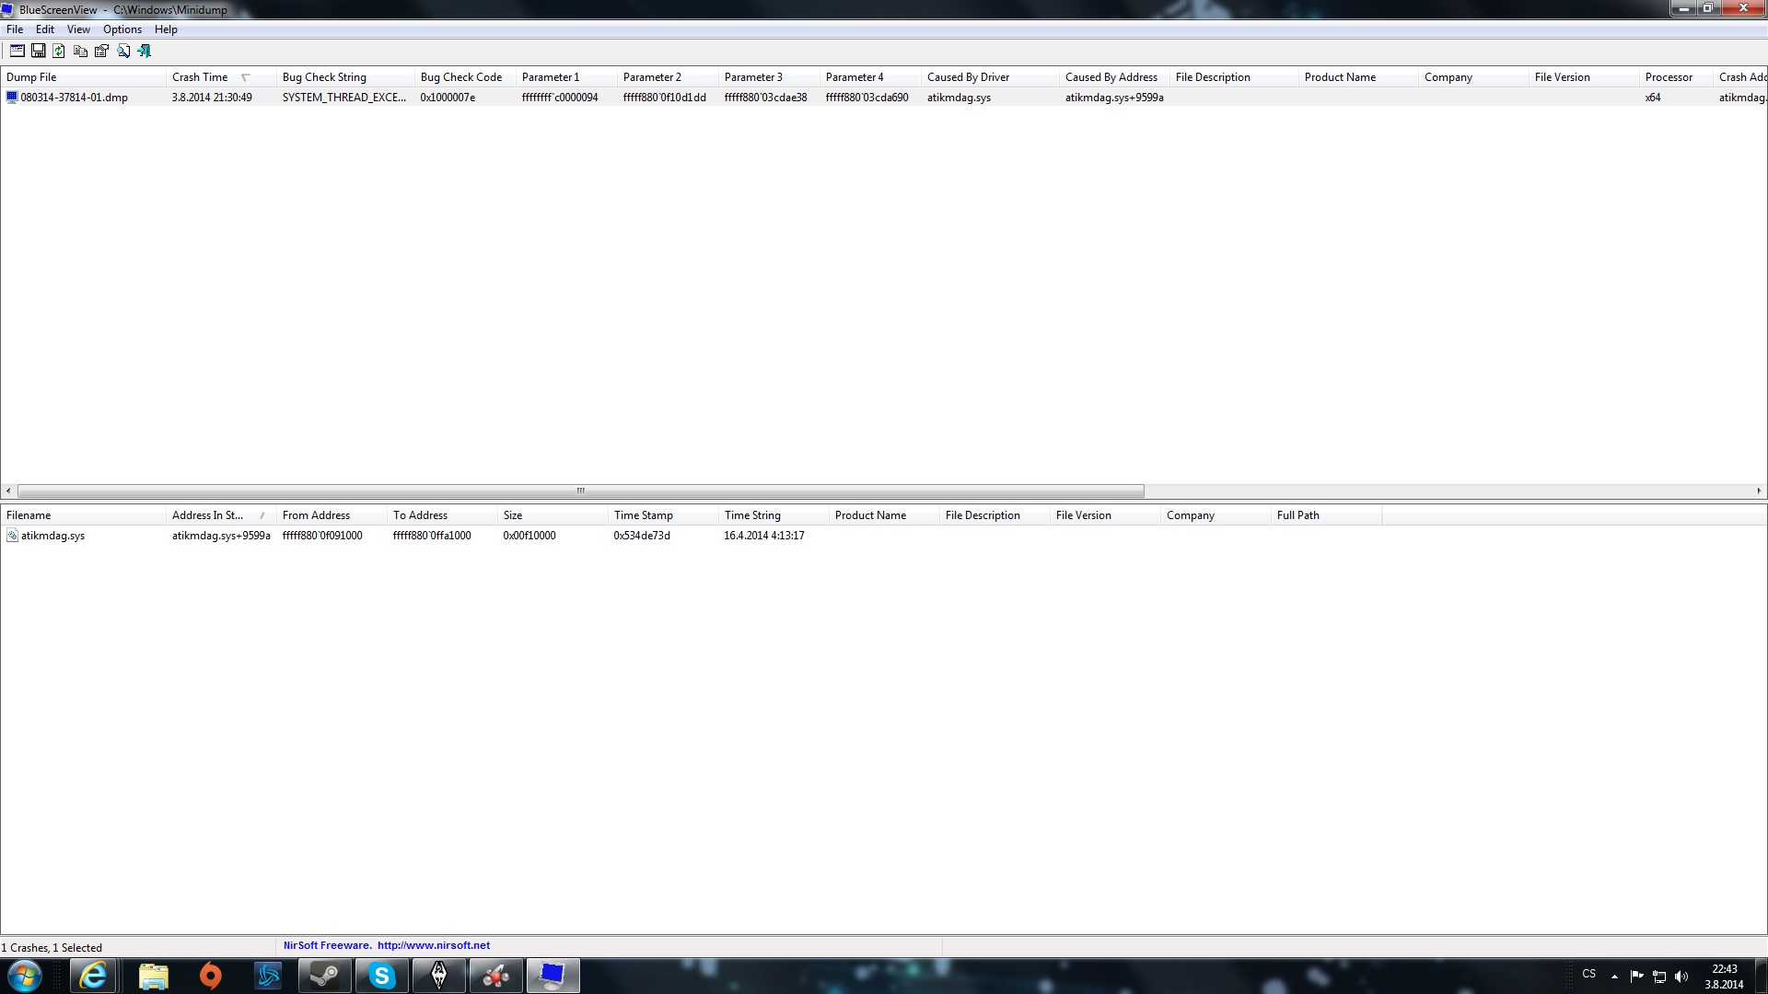Open the Options menu
Image resolution: width=1768 pixels, height=994 pixels.
coord(122,29)
